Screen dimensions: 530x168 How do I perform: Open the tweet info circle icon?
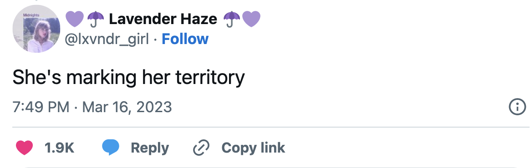tap(518, 107)
